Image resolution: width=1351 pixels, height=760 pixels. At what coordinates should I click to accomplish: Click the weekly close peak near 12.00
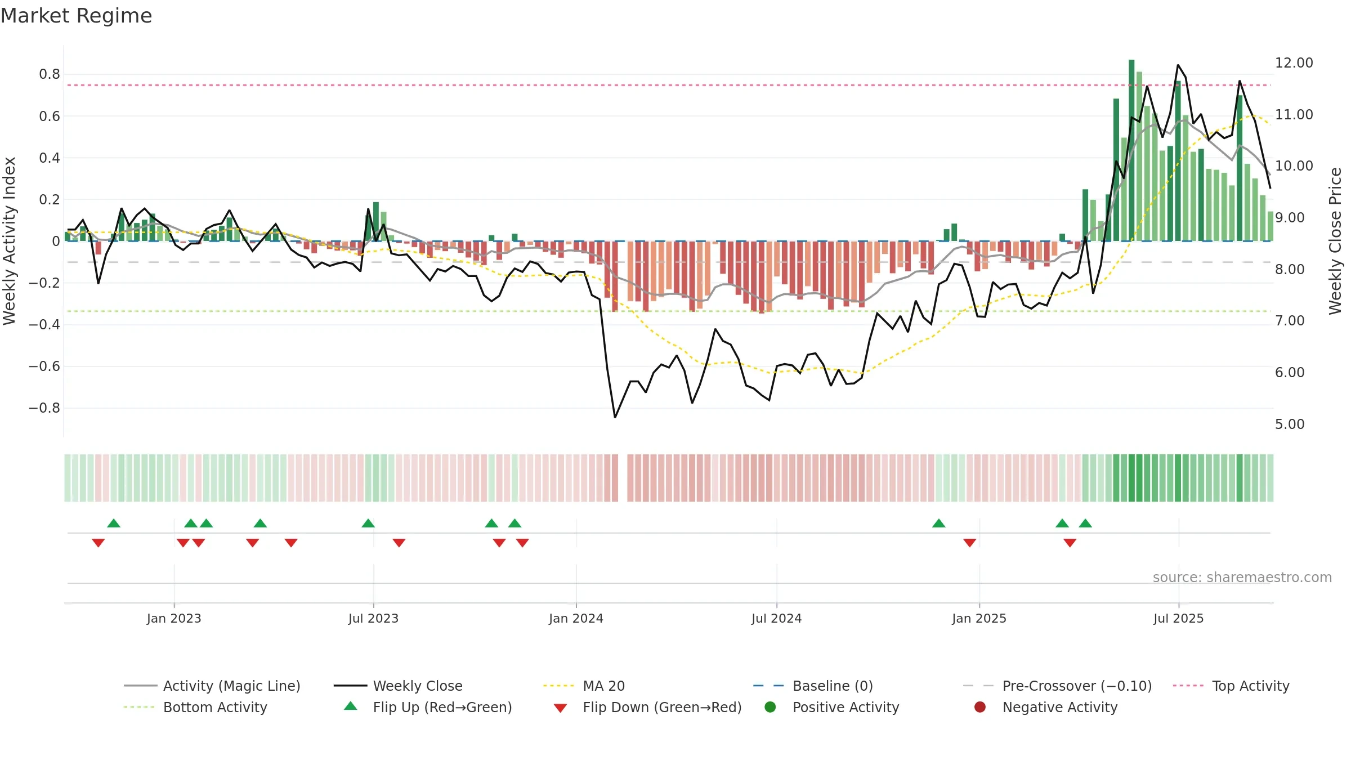point(1178,65)
